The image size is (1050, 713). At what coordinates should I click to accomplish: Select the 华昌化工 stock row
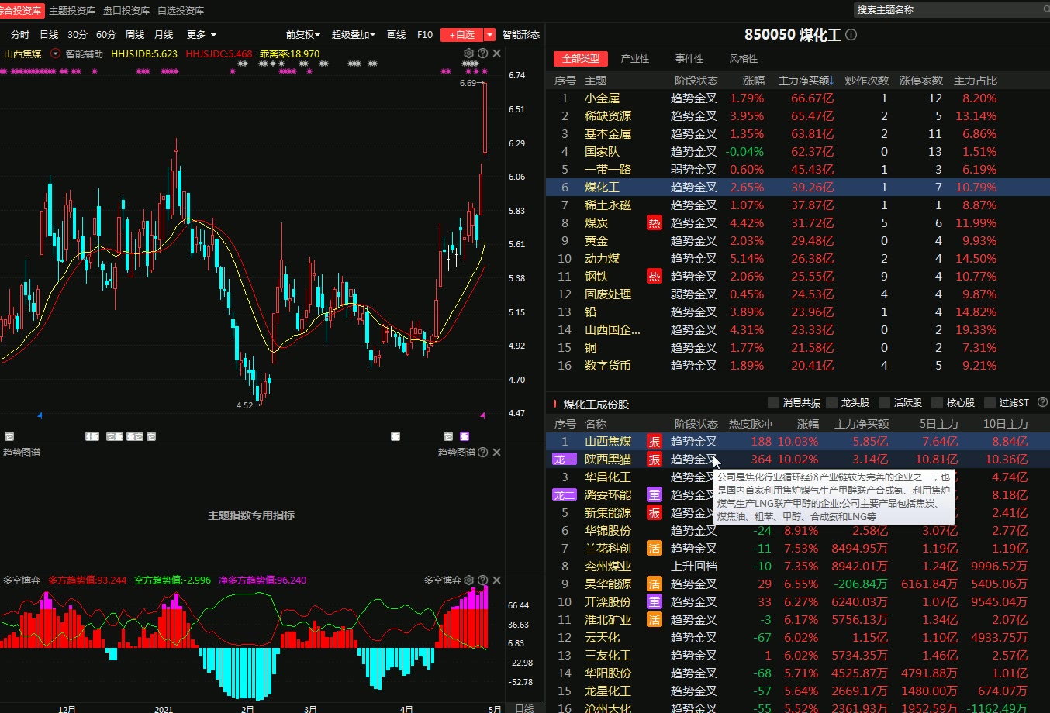pos(798,477)
